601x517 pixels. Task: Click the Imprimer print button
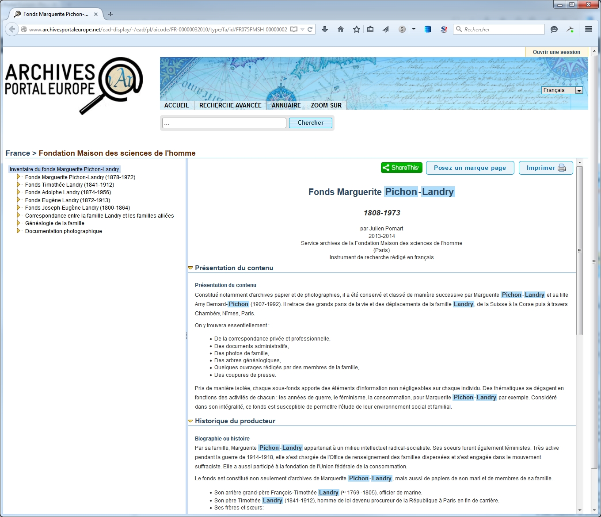(545, 168)
